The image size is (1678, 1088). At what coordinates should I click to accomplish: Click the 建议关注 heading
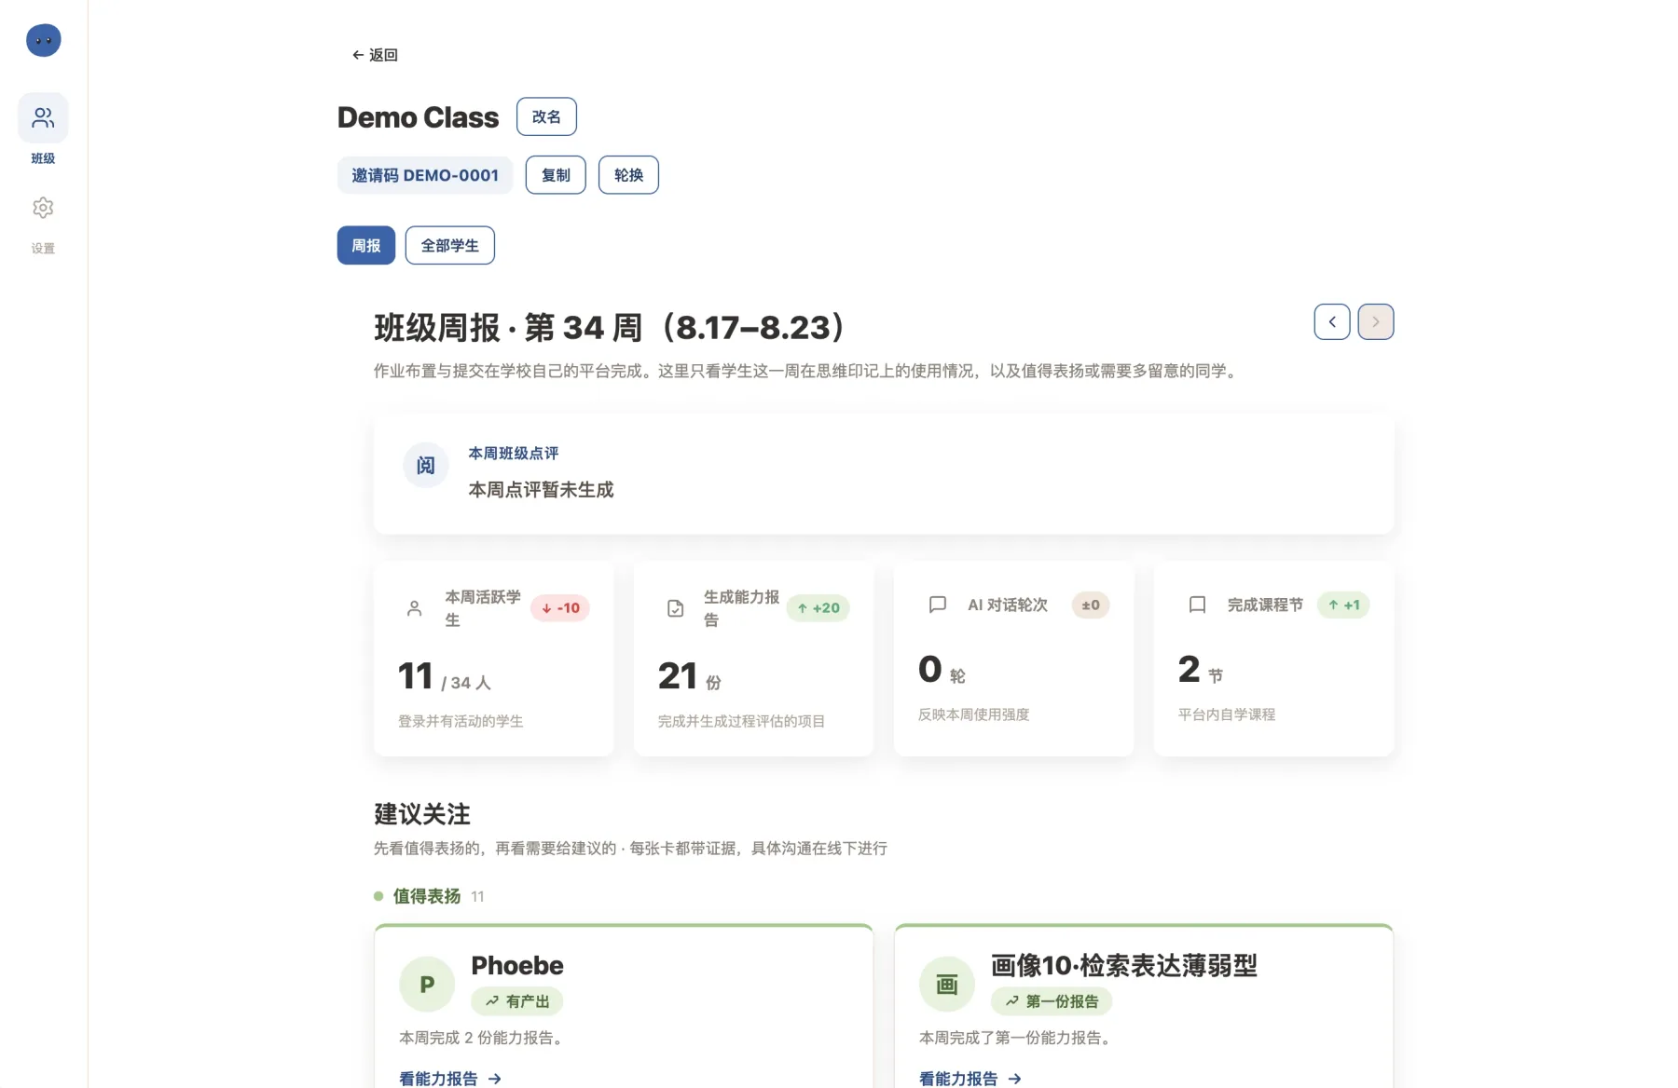422,814
